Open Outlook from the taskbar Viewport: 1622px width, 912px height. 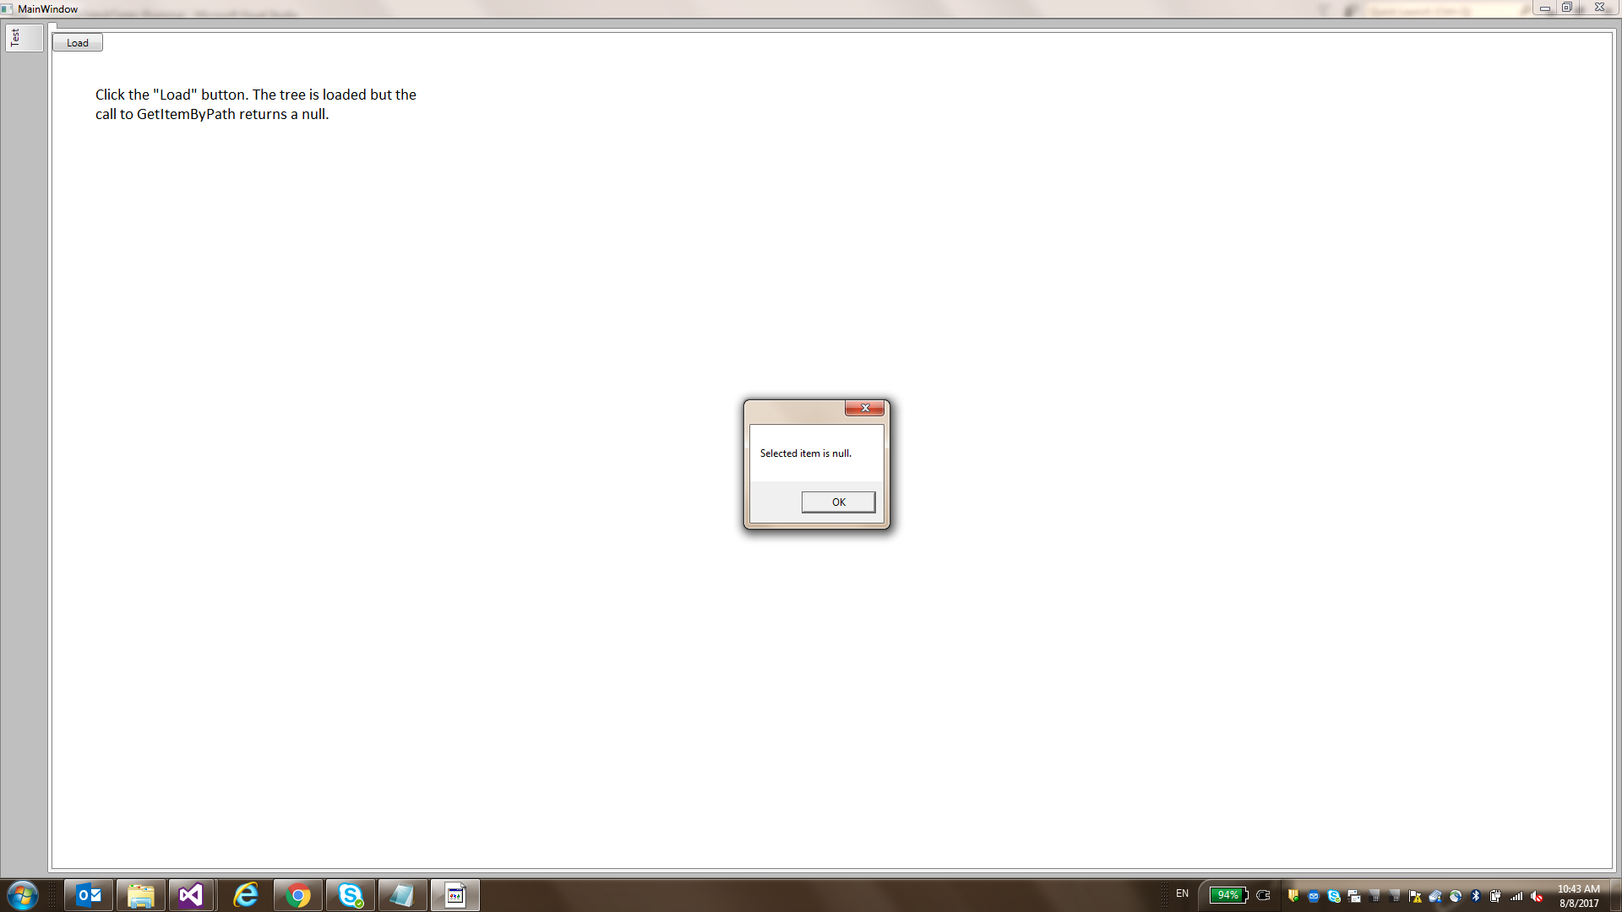[89, 895]
